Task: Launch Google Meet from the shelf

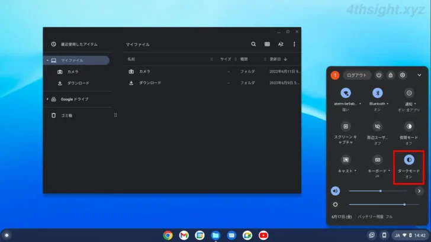Action: 247,235
